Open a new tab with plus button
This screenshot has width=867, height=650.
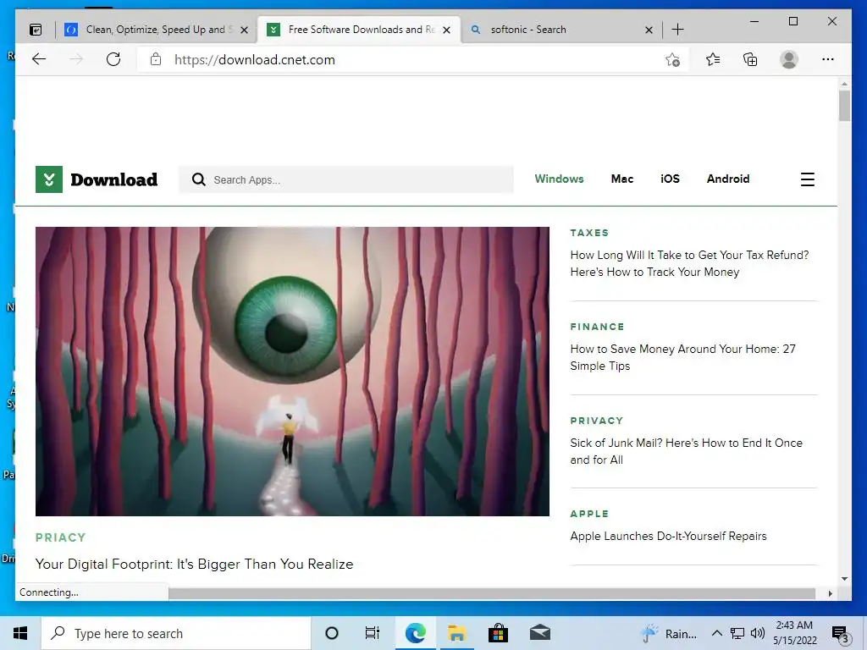coord(677,30)
